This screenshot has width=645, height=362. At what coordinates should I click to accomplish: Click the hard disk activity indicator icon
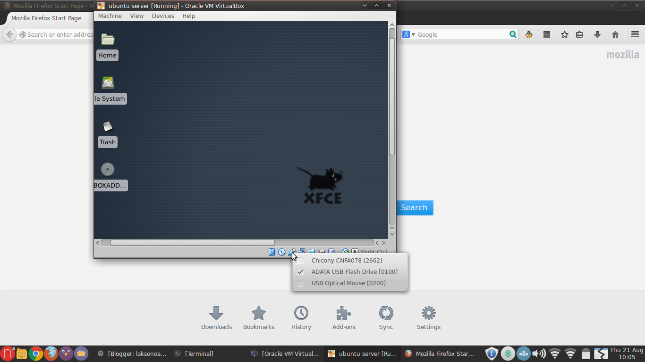point(272,252)
